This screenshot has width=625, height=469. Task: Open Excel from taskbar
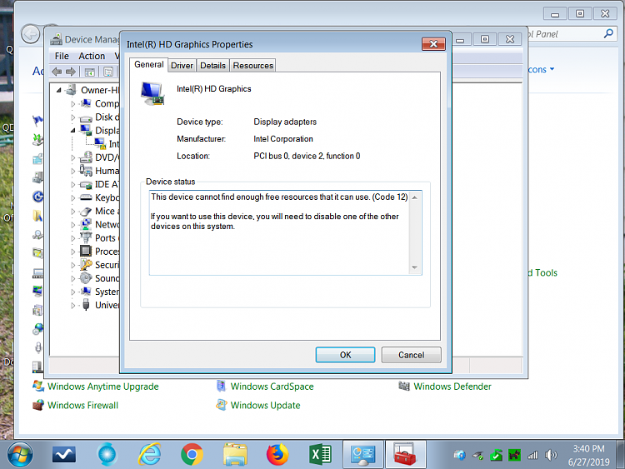click(x=321, y=454)
